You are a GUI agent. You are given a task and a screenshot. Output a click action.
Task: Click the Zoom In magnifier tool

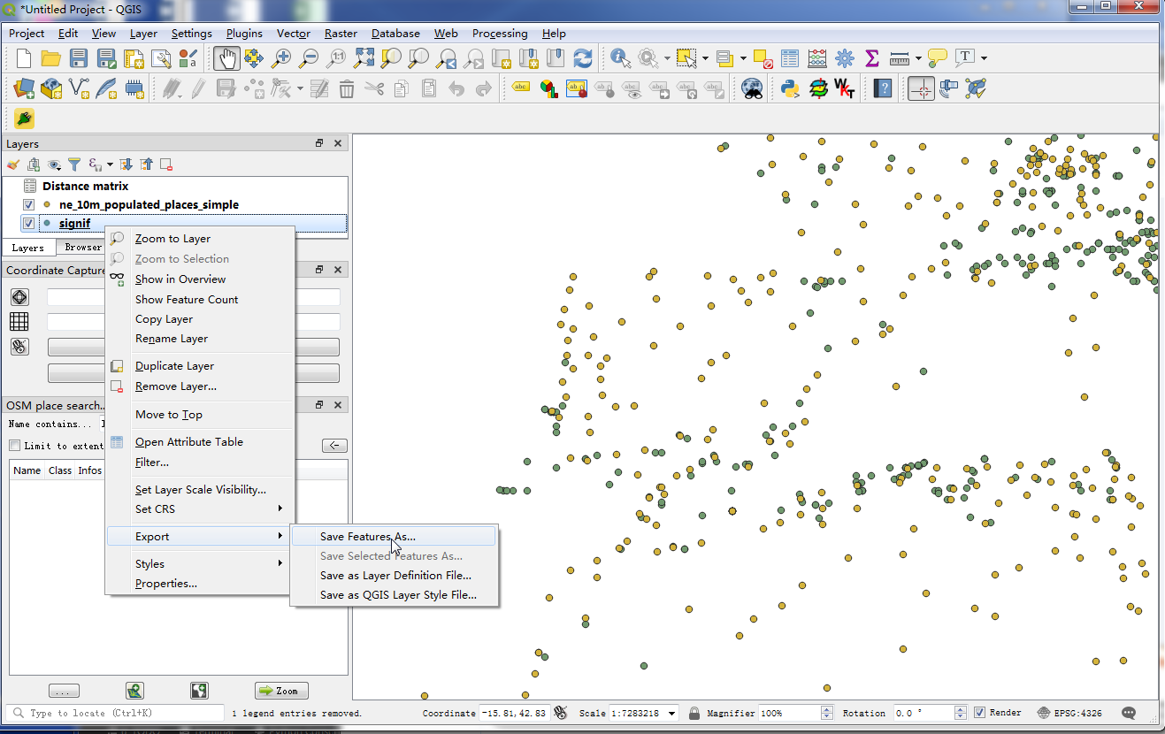click(281, 58)
